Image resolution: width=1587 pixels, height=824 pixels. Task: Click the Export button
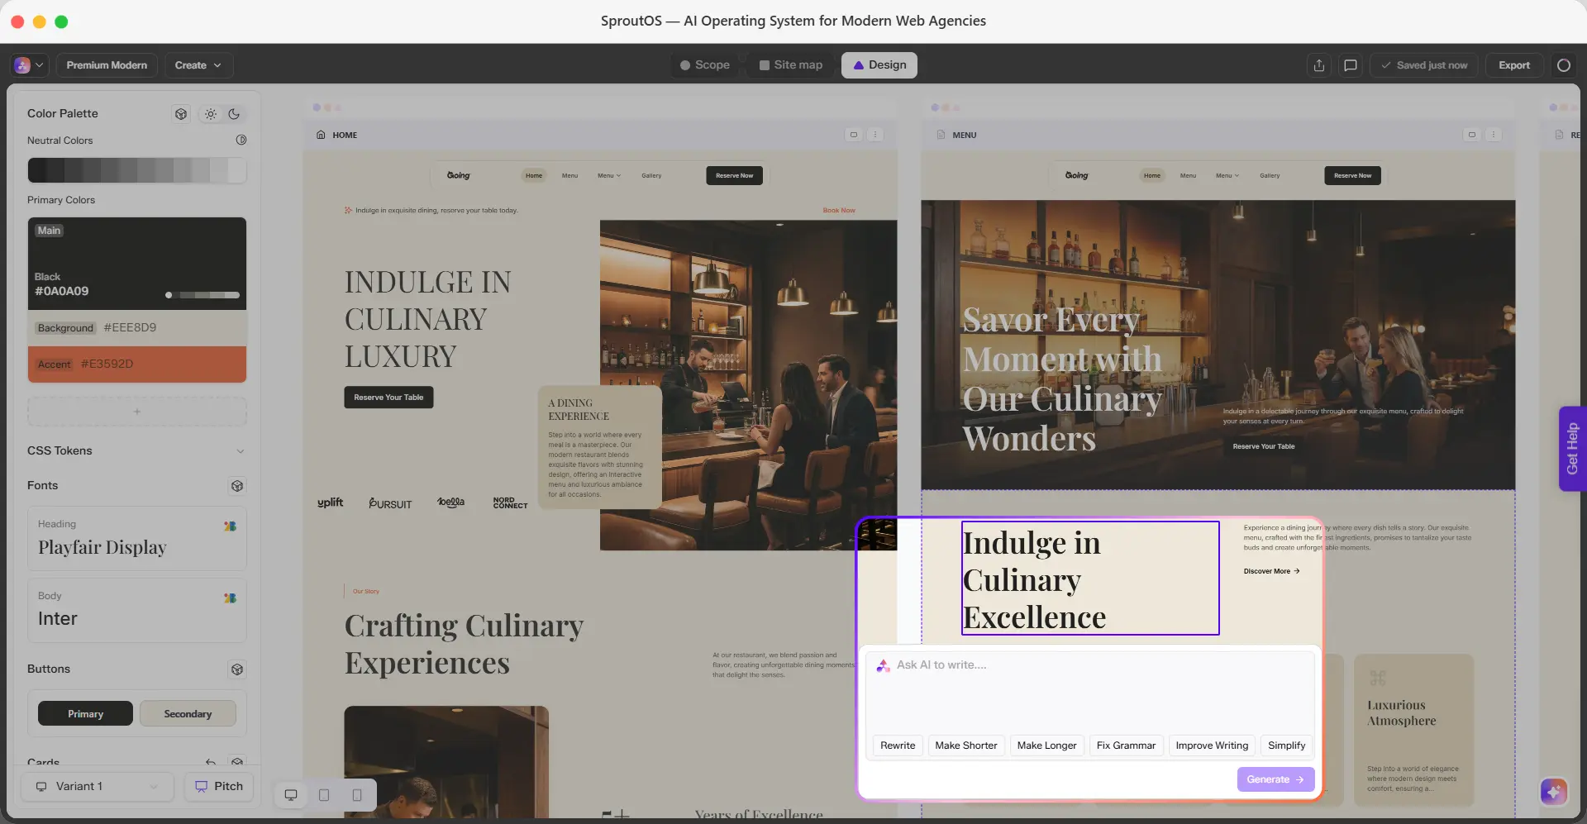[1514, 65]
